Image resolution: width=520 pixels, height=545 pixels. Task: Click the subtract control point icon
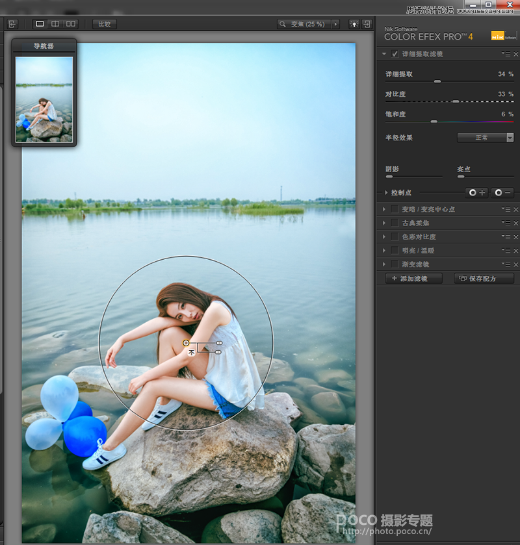click(x=501, y=192)
